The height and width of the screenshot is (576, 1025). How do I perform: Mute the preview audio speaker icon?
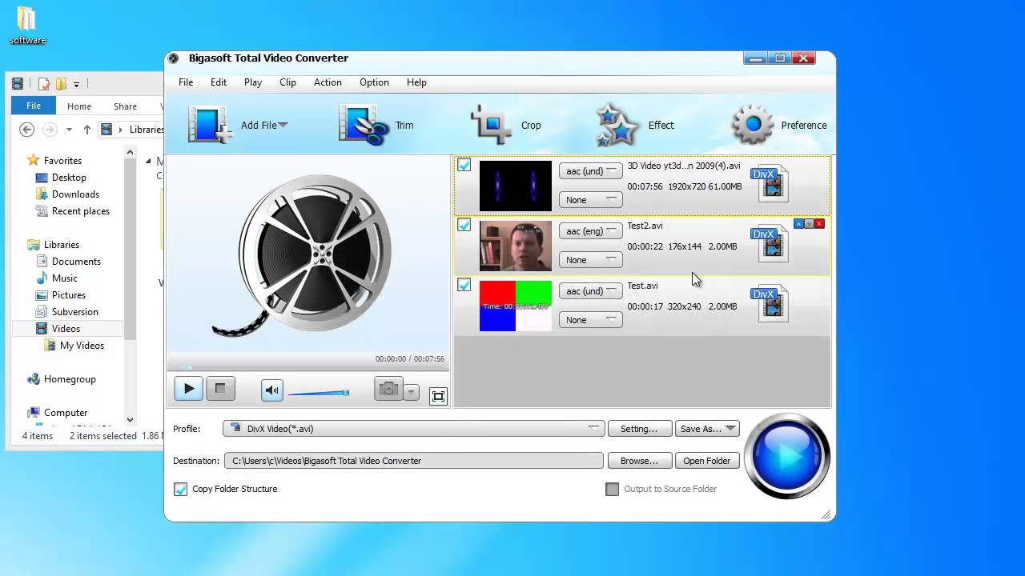[272, 390]
